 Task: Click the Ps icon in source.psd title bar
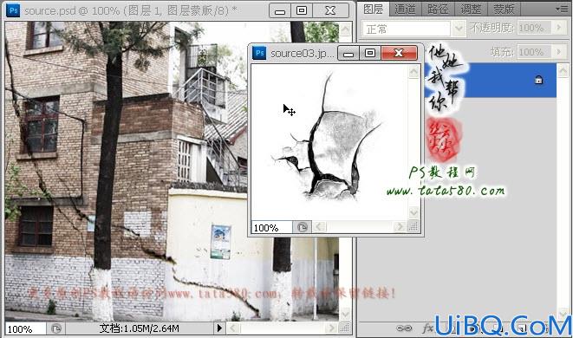click(x=14, y=10)
